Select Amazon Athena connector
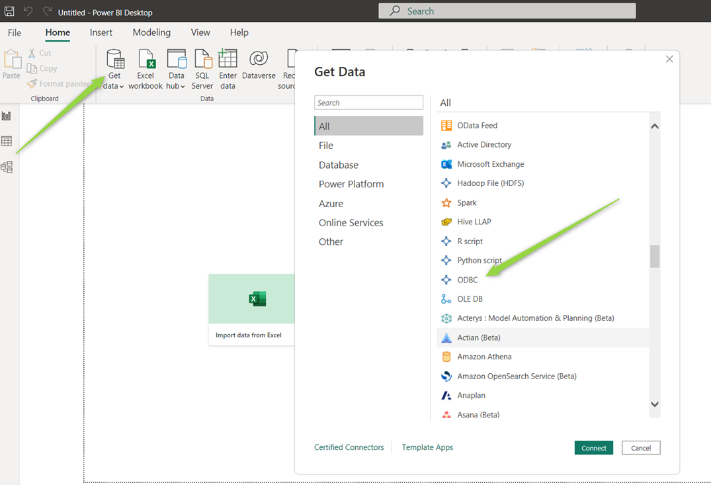 (543, 357)
